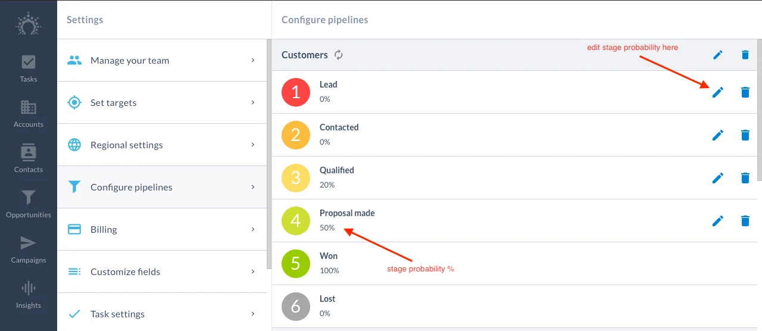Open Regional settings menu item
The width and height of the screenshot is (762, 331).
[162, 145]
